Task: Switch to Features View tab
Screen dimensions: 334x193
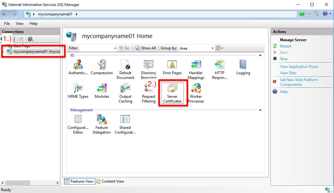Action: (x=79, y=181)
